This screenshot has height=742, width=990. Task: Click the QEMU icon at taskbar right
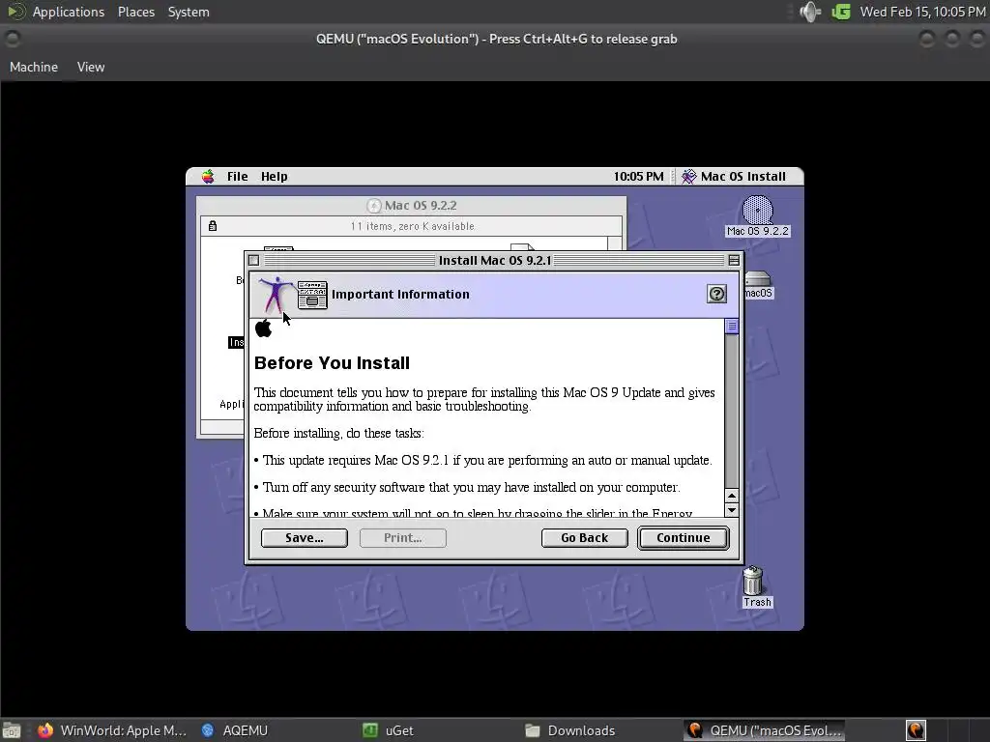pyautogui.click(x=916, y=730)
